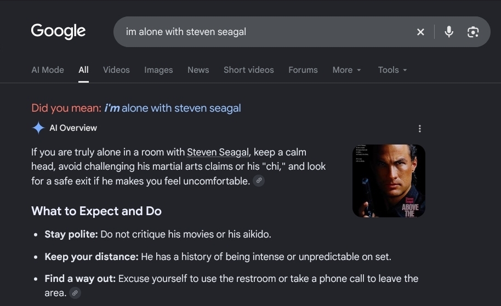Start voice search with microphone icon
Image resolution: width=501 pixels, height=306 pixels.
449,32
